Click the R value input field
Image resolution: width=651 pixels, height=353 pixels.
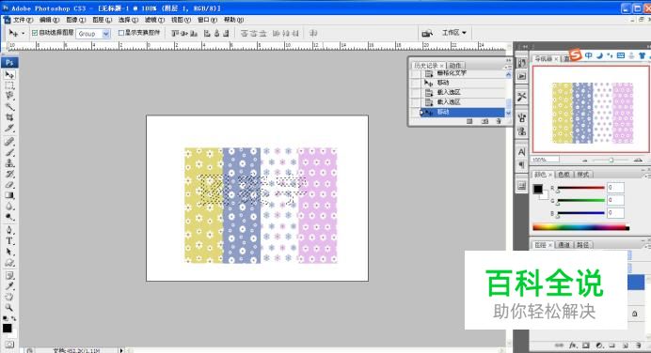615,188
